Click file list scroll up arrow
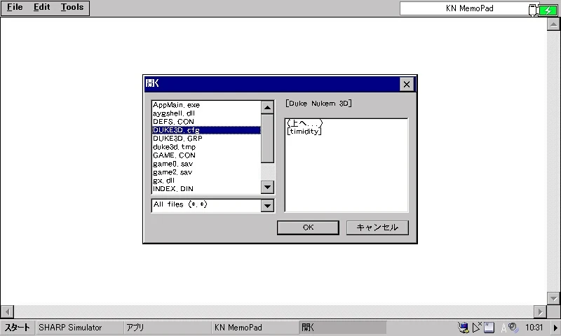This screenshot has height=336, width=561. [x=267, y=107]
